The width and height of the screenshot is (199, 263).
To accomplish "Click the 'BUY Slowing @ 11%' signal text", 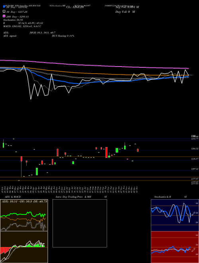I will pos(63,36).
